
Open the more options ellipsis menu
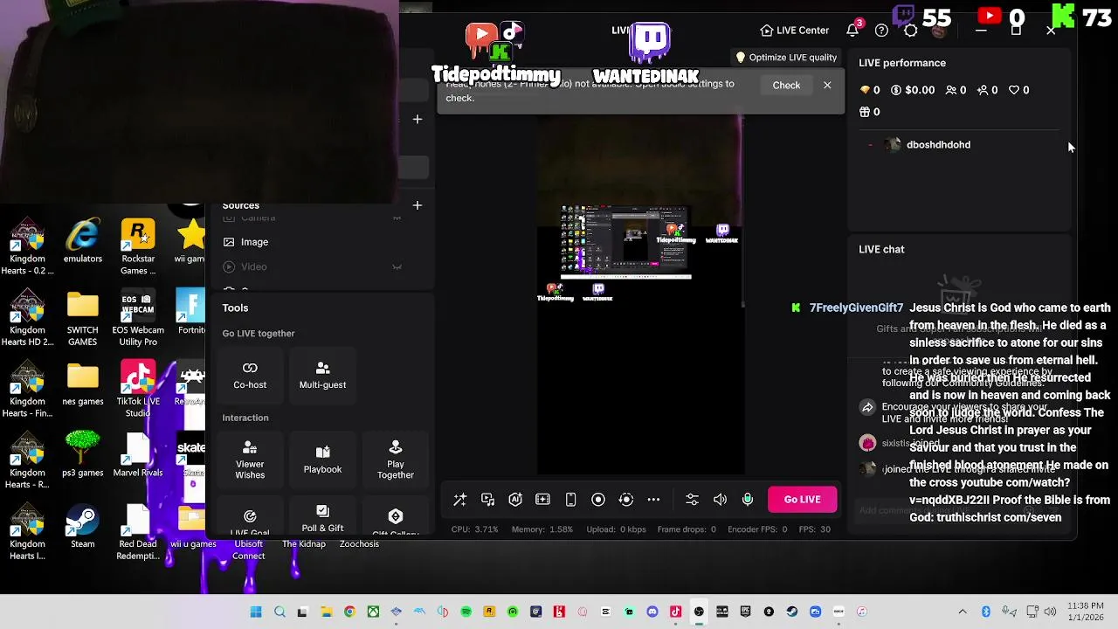(x=653, y=500)
